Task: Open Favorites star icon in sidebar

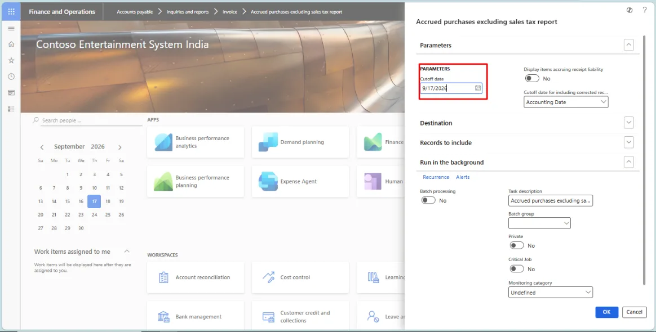Action: click(11, 61)
